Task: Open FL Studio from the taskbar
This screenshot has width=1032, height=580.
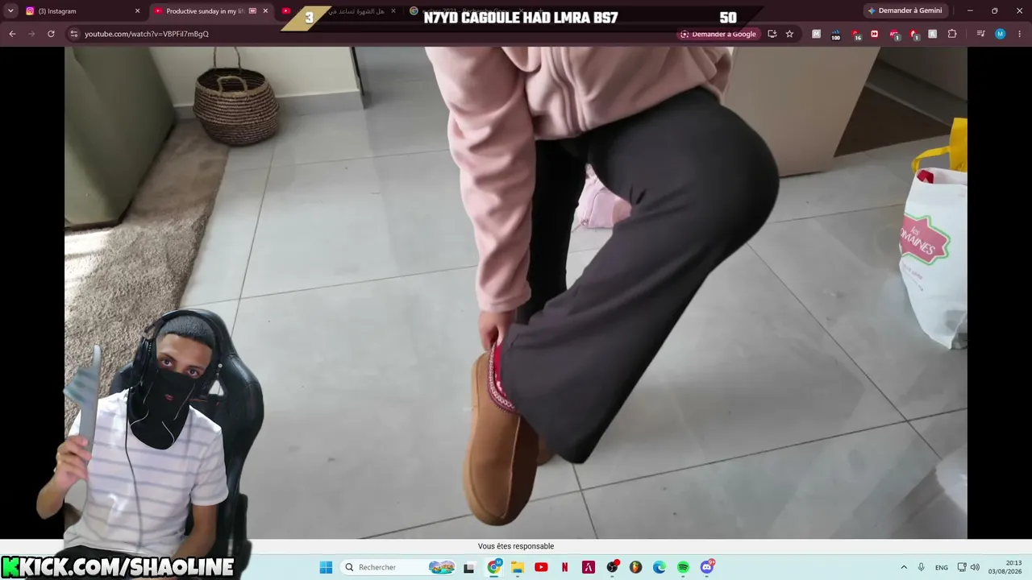Action: pos(636,567)
